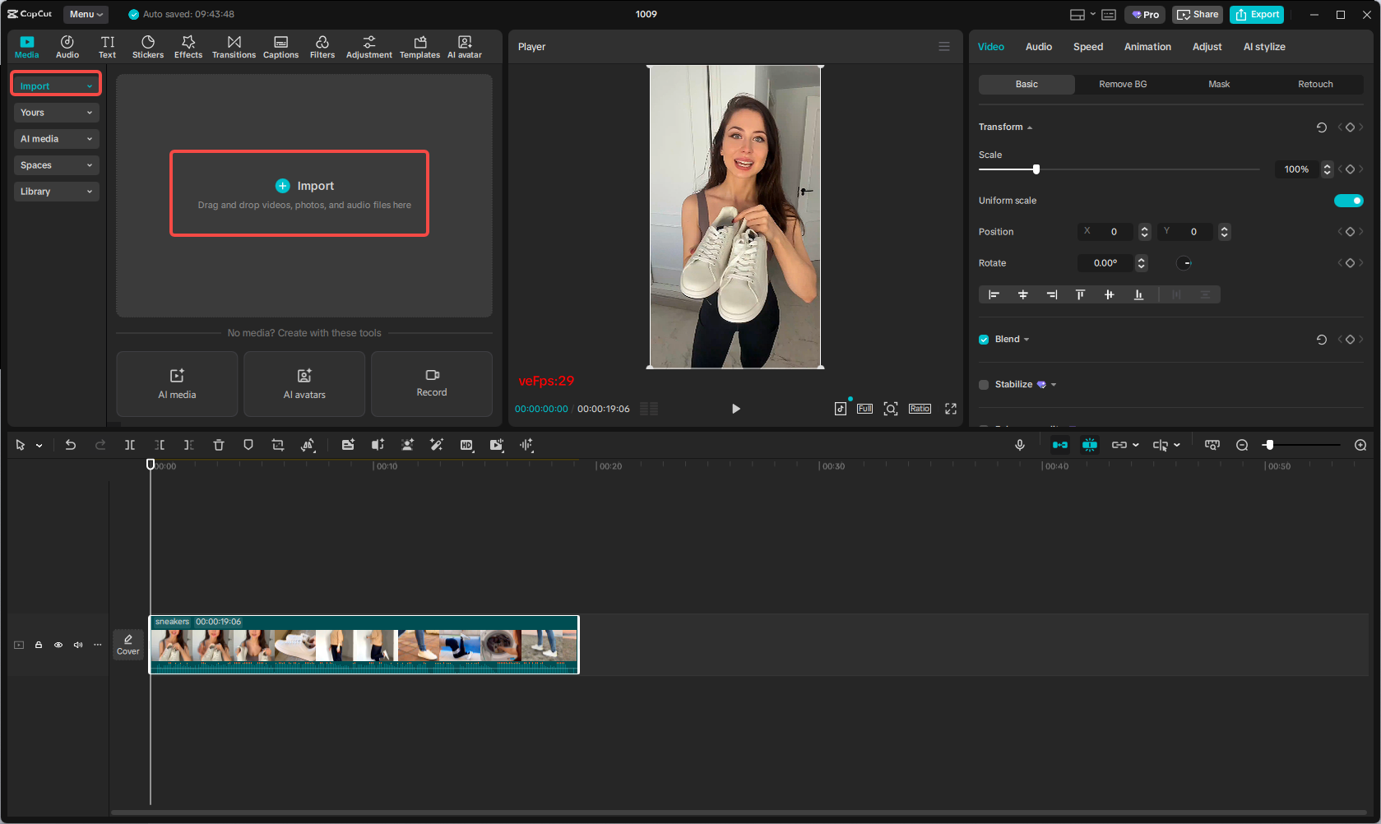Click the Record button in the media panel
This screenshot has width=1381, height=824.
point(431,384)
